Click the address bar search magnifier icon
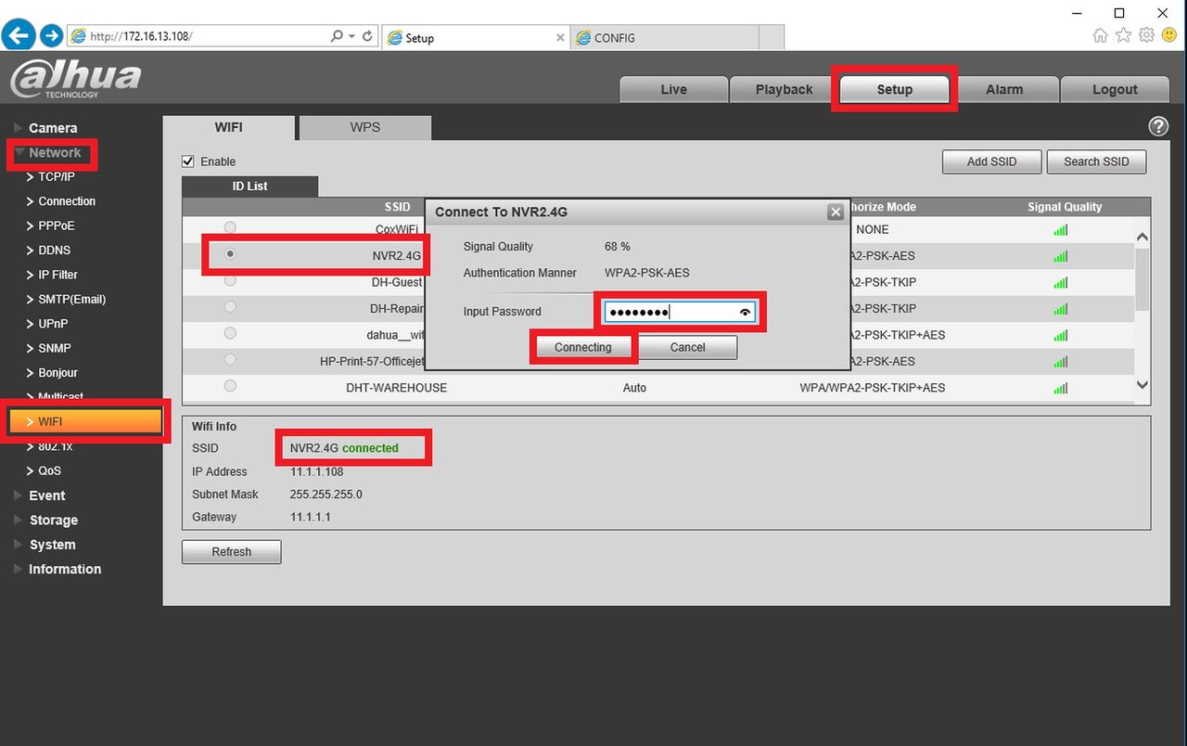1187x746 pixels. point(337,36)
